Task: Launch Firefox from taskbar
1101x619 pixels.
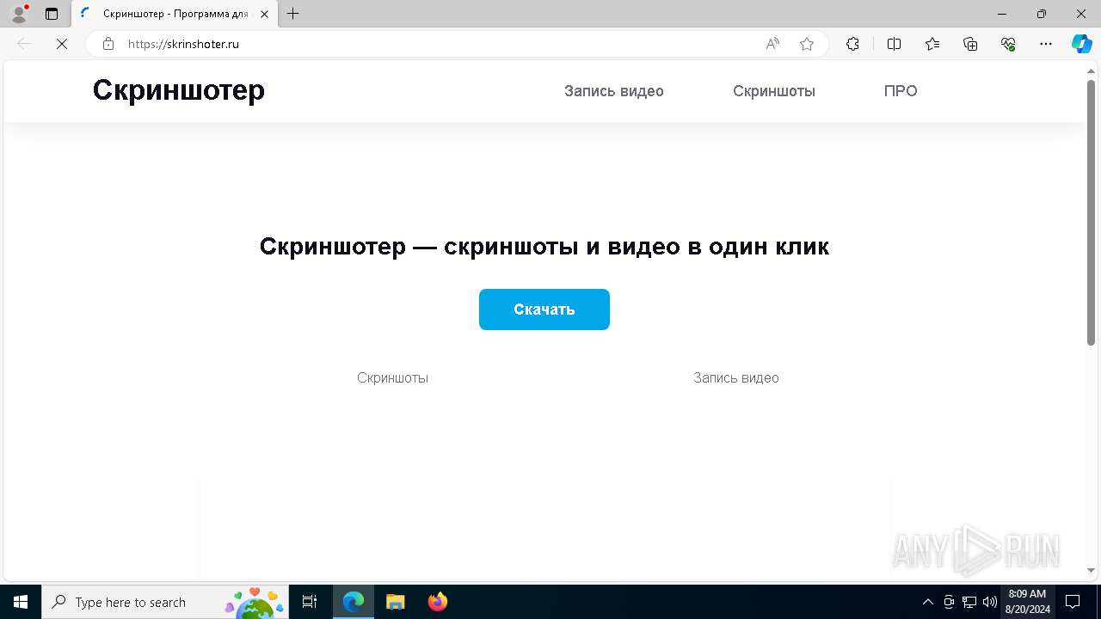Action: pyautogui.click(x=438, y=602)
